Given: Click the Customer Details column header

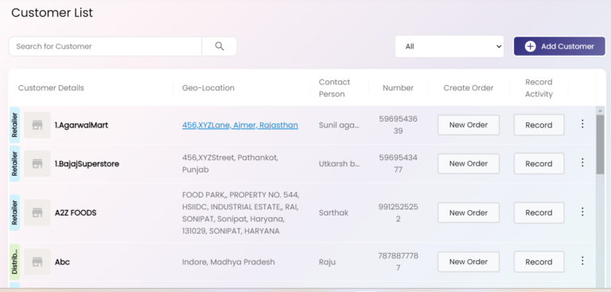Looking at the screenshot, I should pyautogui.click(x=51, y=88).
